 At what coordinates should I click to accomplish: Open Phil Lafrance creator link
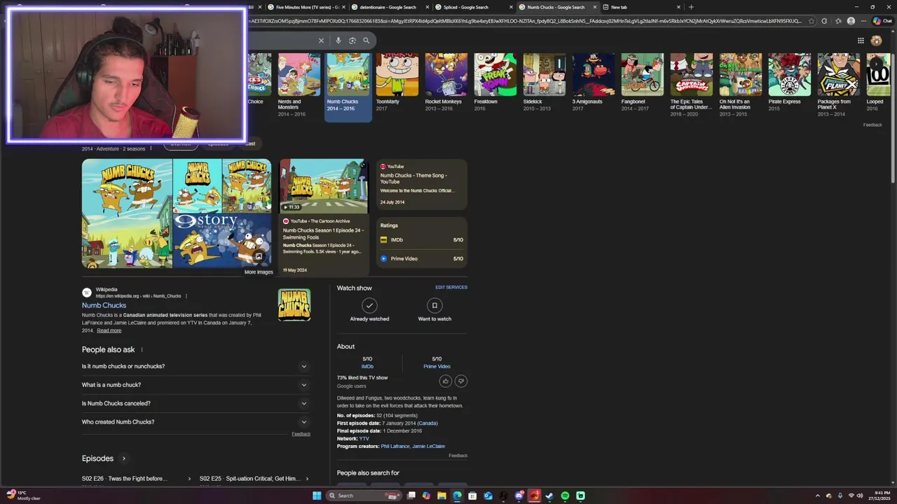(395, 446)
